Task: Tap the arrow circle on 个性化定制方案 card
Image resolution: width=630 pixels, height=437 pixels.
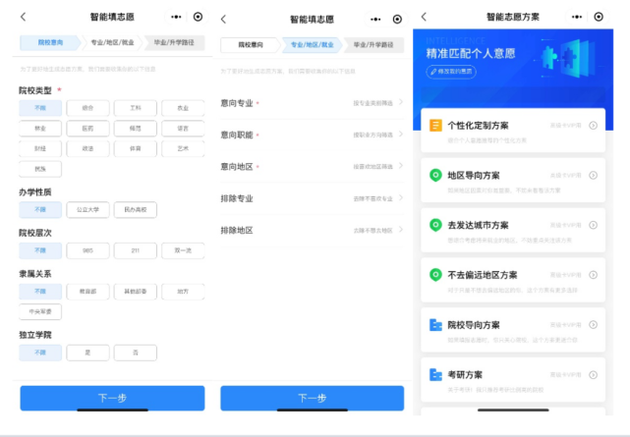Action: (x=593, y=126)
